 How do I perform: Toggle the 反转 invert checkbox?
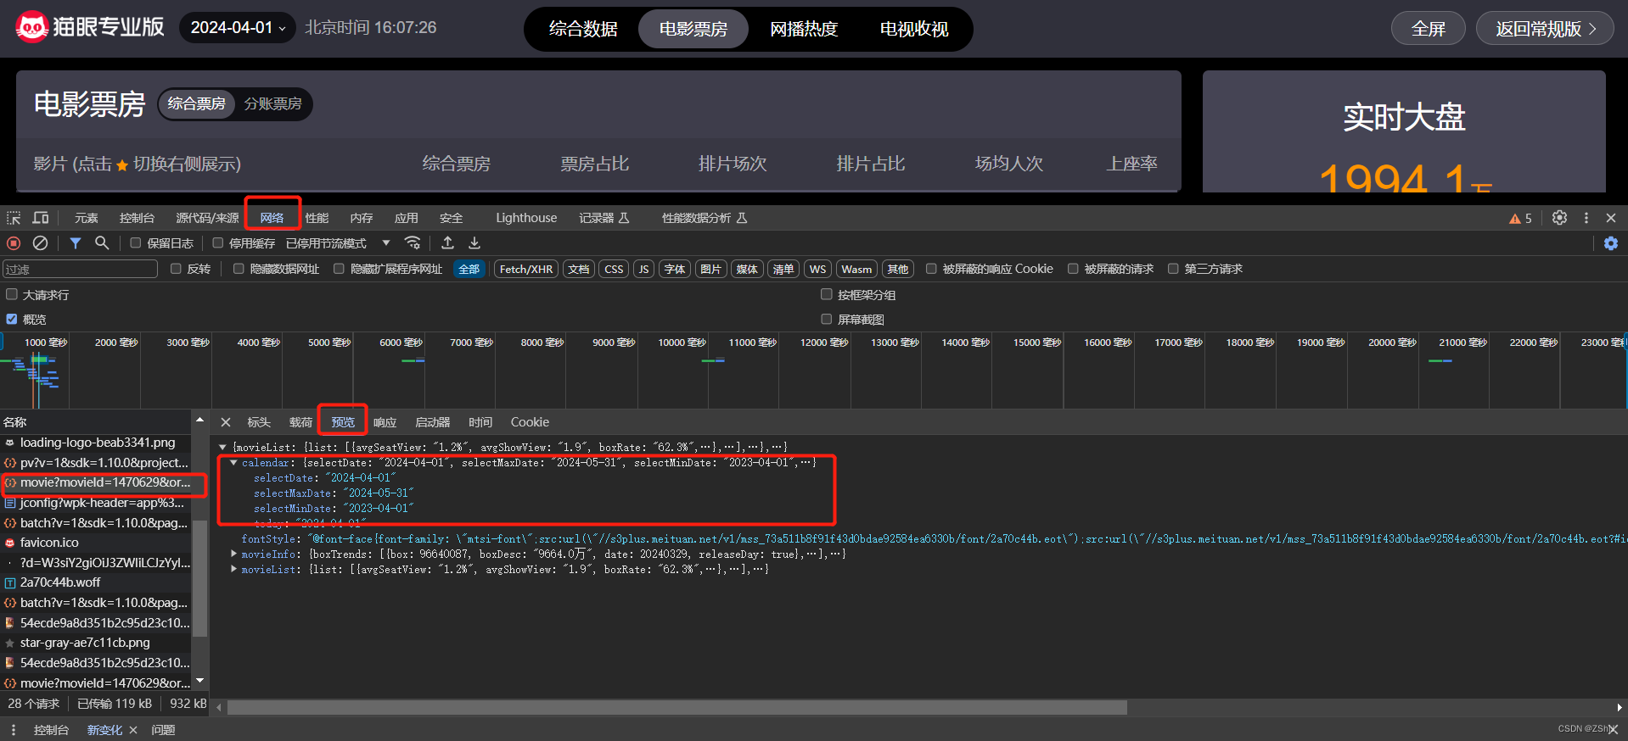click(x=176, y=269)
